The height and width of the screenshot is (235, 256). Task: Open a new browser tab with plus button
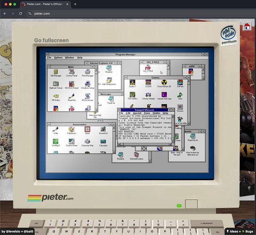point(75,4)
